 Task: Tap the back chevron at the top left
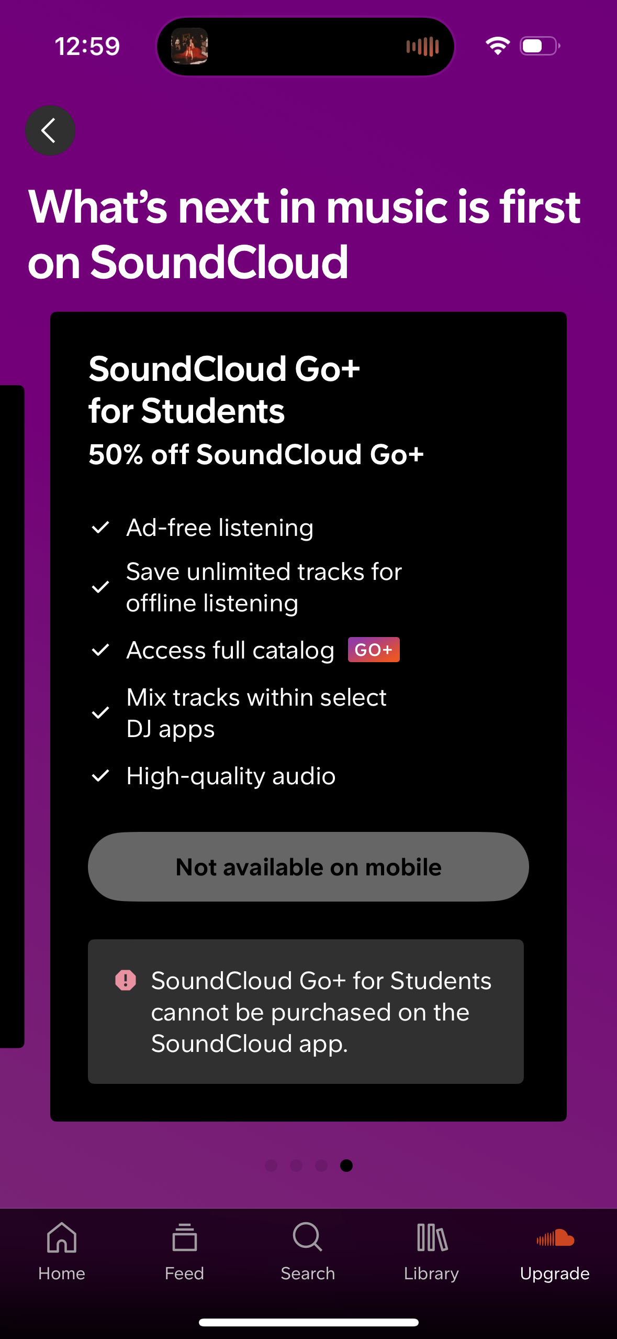tap(50, 130)
